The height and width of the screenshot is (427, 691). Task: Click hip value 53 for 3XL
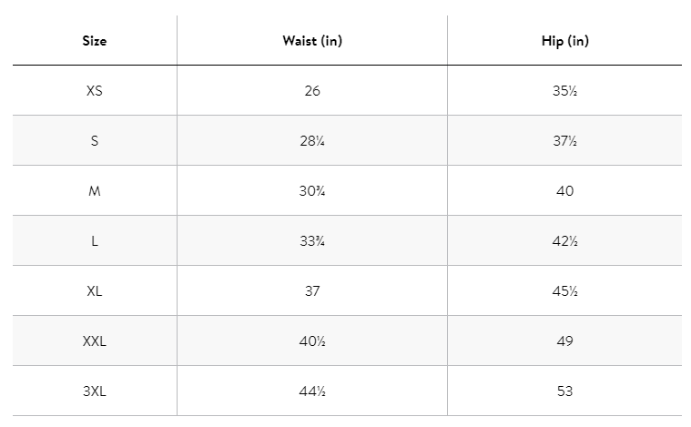click(x=564, y=391)
